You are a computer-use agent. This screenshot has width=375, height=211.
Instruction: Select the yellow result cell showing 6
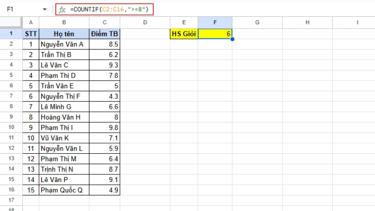pyautogui.click(x=215, y=34)
